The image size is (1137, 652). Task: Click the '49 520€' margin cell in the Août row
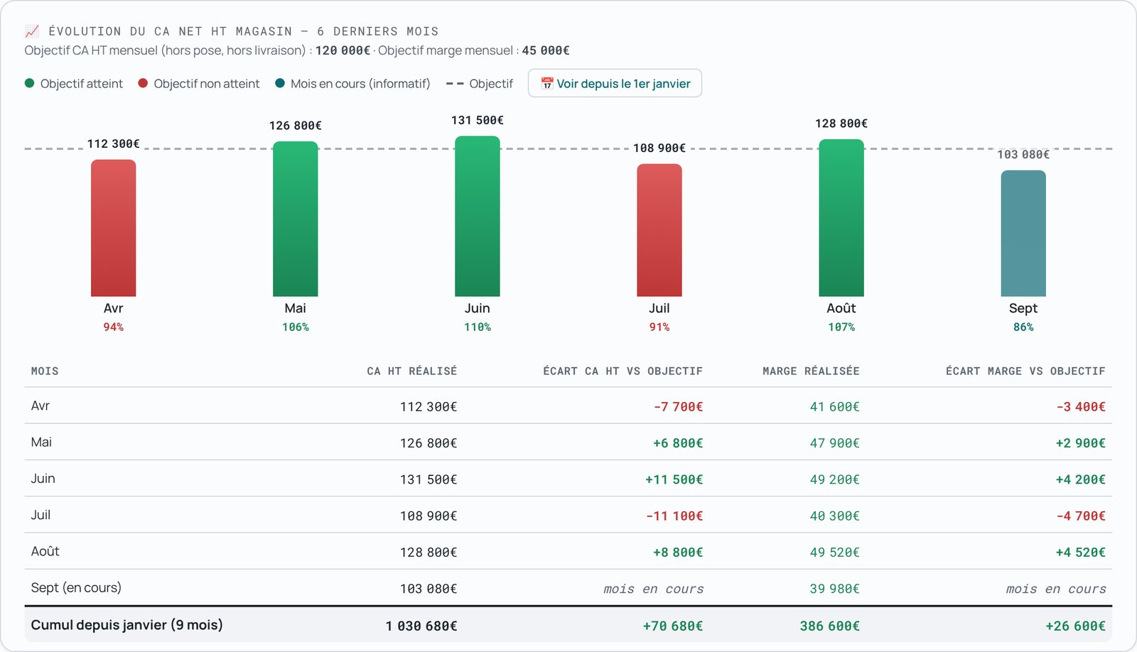(x=835, y=553)
